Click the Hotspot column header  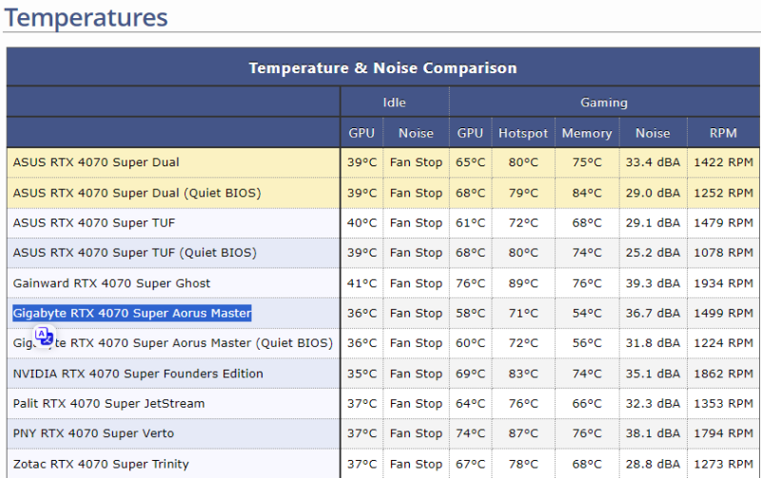[523, 133]
